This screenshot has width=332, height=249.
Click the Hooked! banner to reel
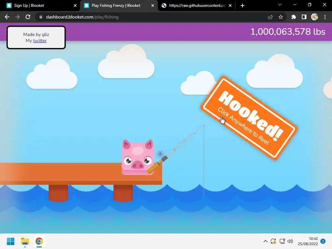[249, 118]
